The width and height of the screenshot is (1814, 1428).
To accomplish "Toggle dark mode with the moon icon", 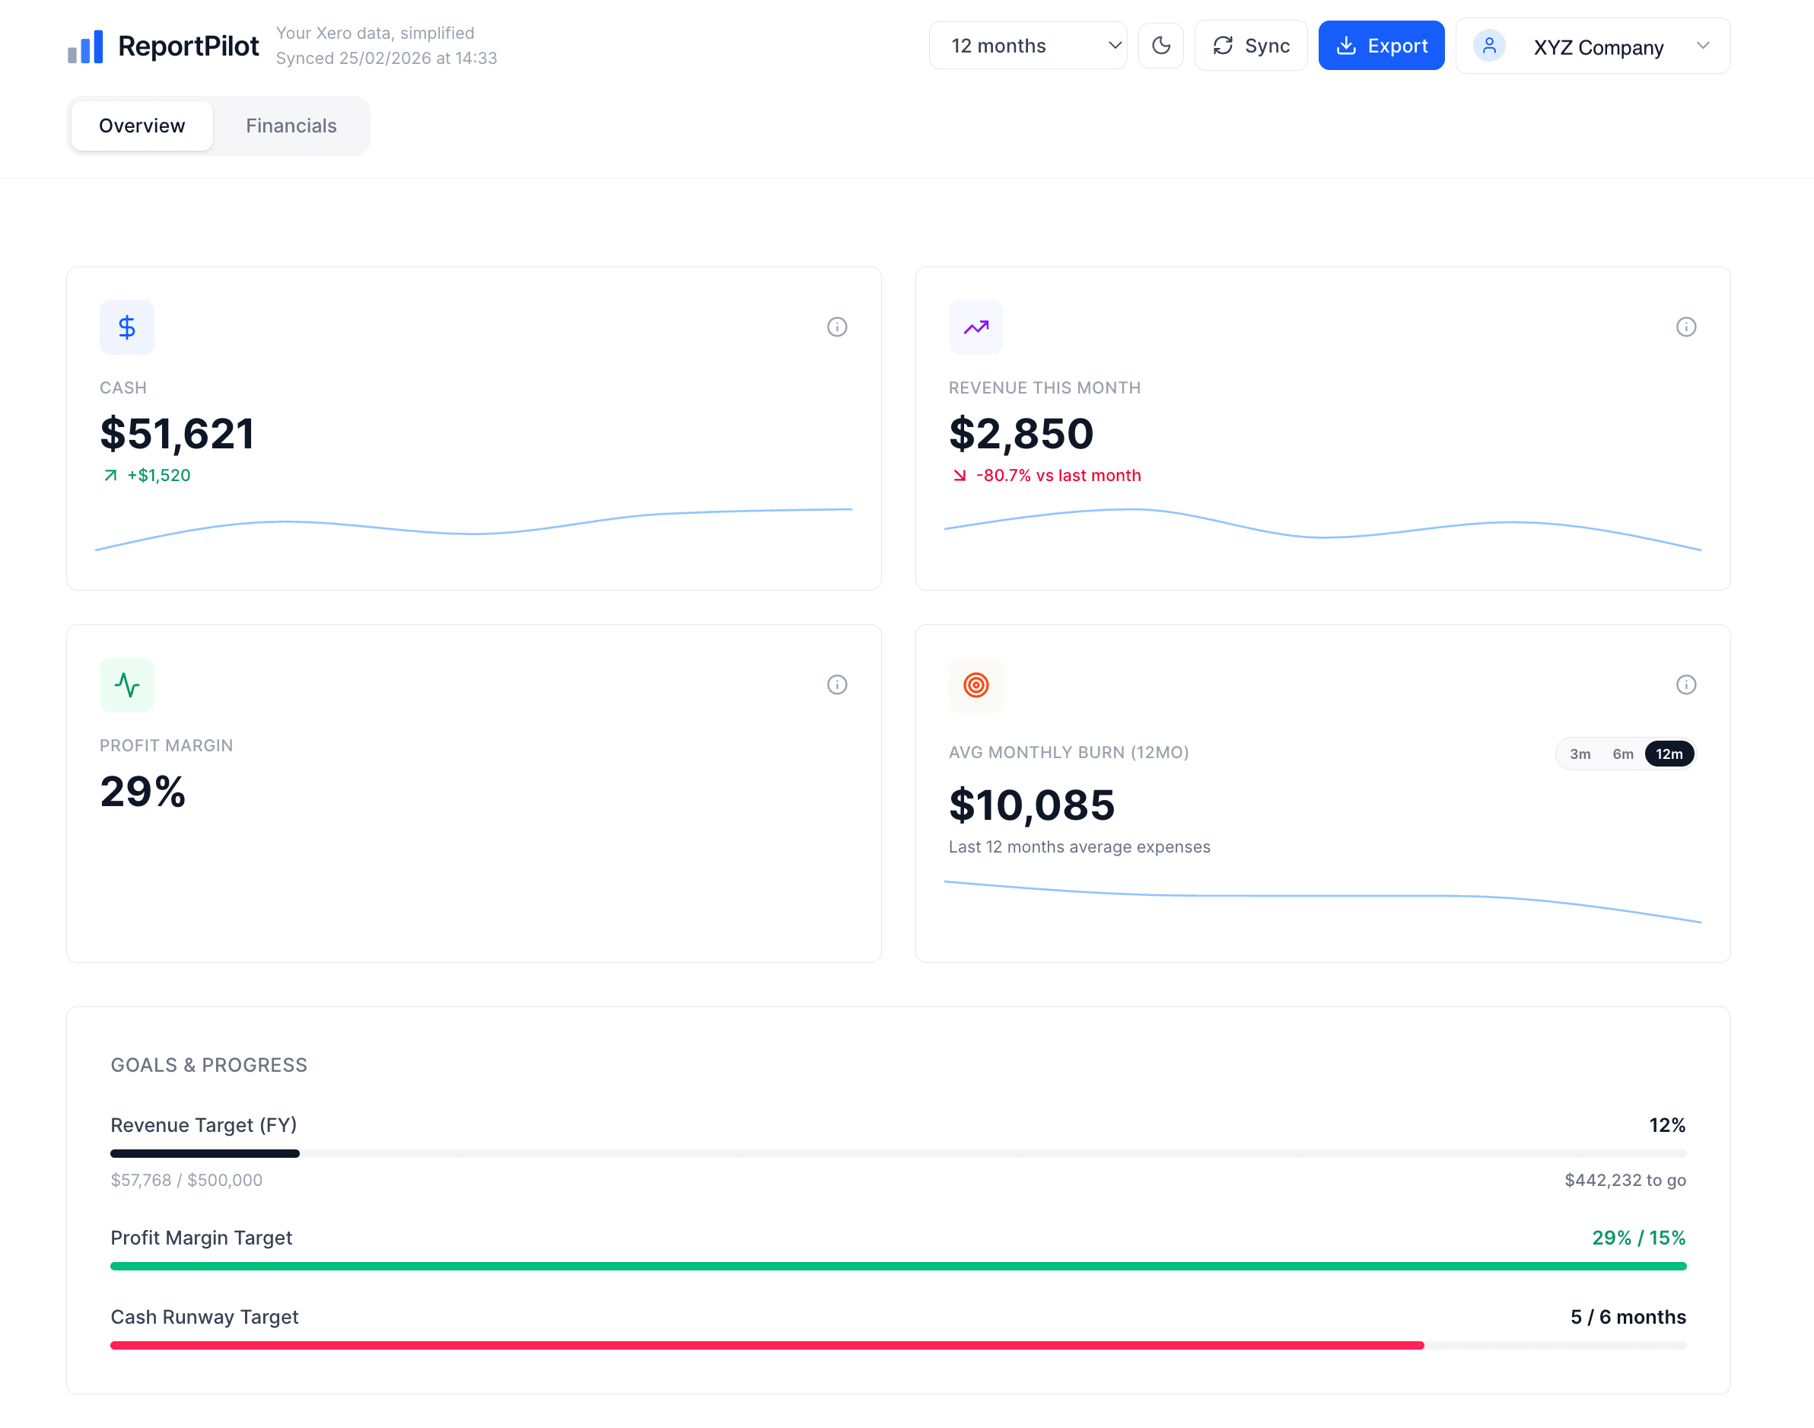I will [1160, 45].
